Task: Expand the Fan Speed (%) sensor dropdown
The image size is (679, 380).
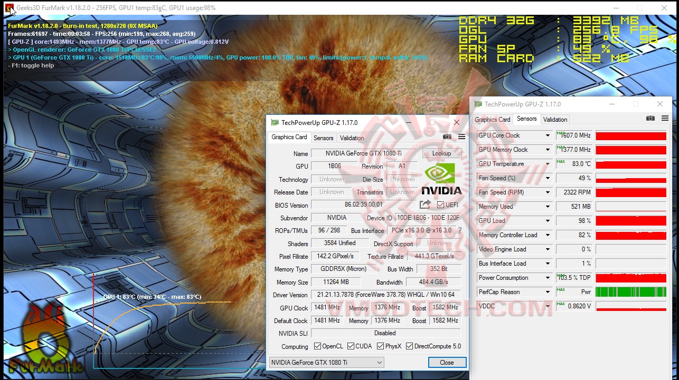Action: 548,178
